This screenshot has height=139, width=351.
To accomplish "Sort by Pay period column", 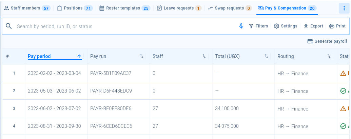I will (x=55, y=56).
